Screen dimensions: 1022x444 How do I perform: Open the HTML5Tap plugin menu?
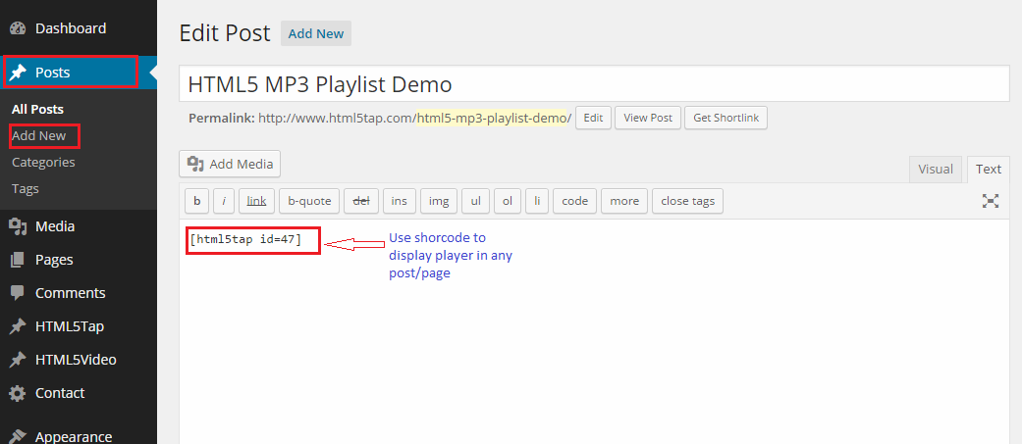pos(70,326)
